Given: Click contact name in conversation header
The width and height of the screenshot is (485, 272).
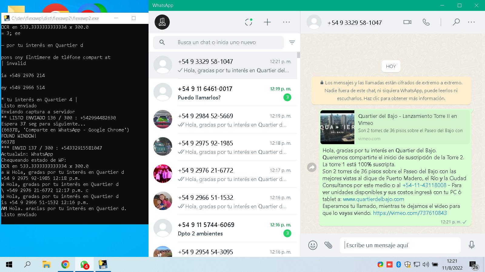Looking at the screenshot, I should (355, 23).
